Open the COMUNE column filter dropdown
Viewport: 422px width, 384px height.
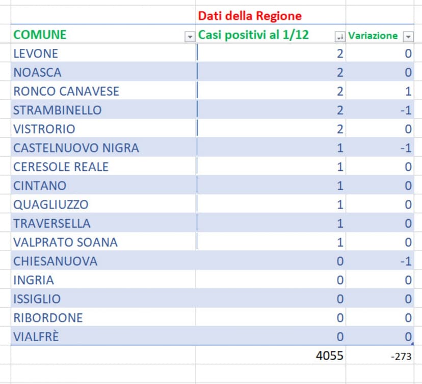point(190,37)
